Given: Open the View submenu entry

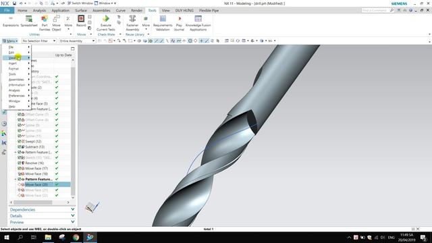Looking at the screenshot, I should click(16, 58).
